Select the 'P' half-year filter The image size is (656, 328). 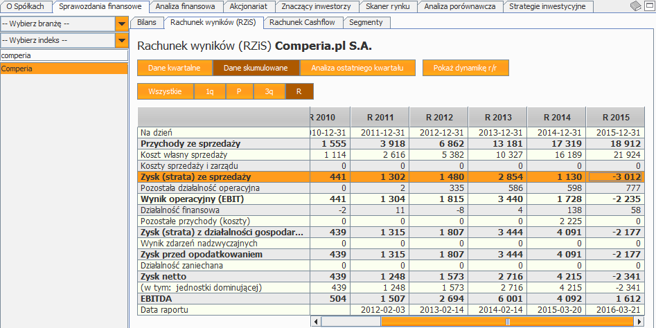(x=239, y=92)
